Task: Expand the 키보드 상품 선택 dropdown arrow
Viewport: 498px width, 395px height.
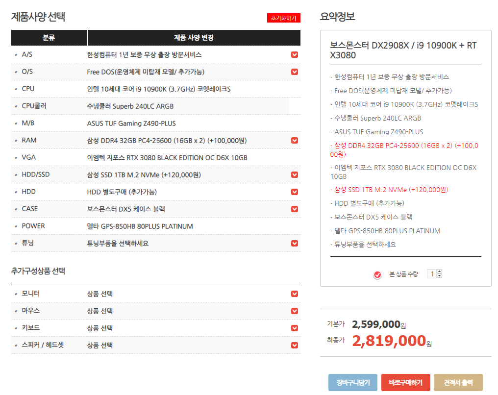Action: pyautogui.click(x=295, y=328)
